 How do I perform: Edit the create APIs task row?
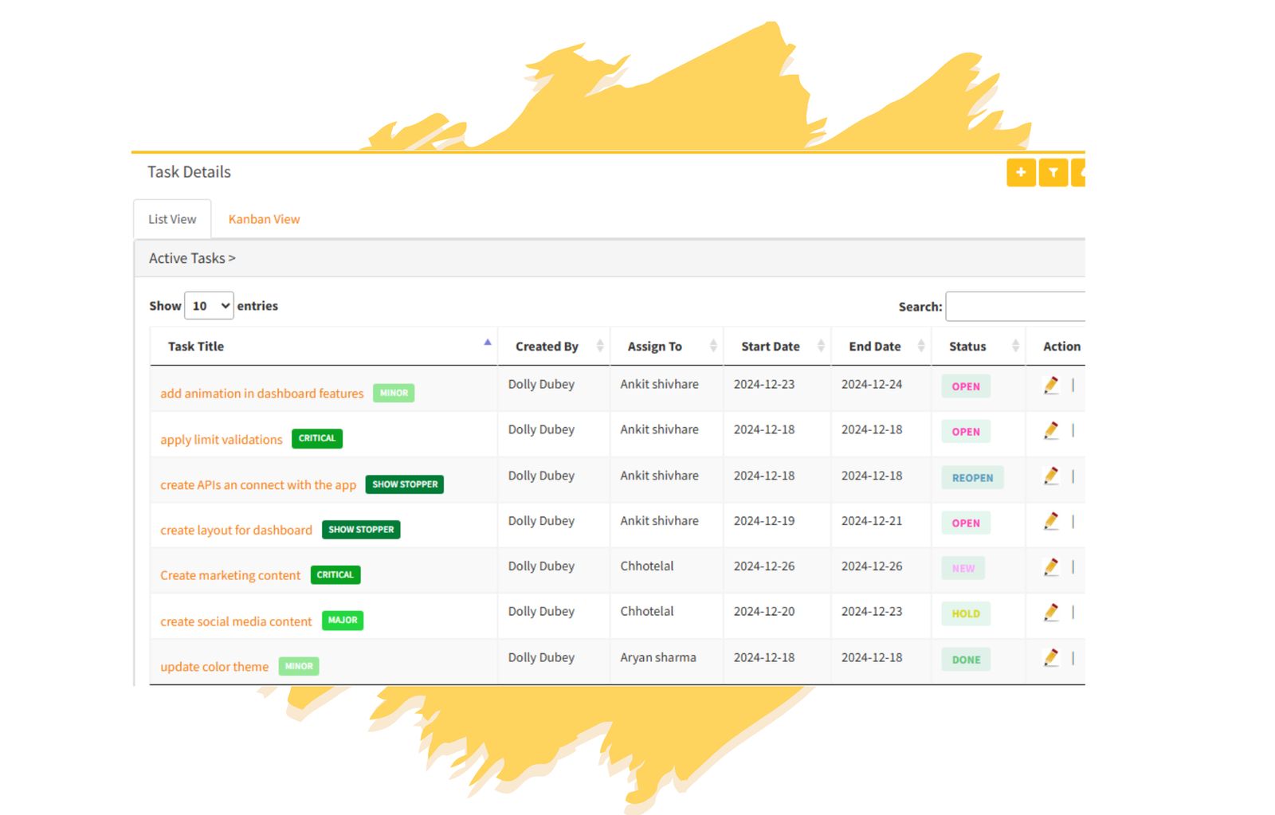1050,476
